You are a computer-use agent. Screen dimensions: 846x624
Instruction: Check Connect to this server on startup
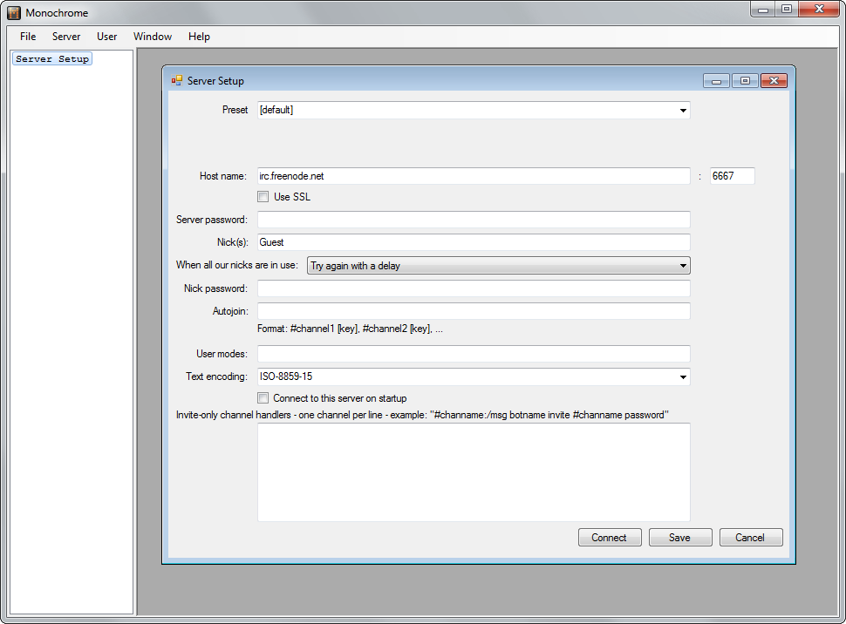(x=263, y=398)
